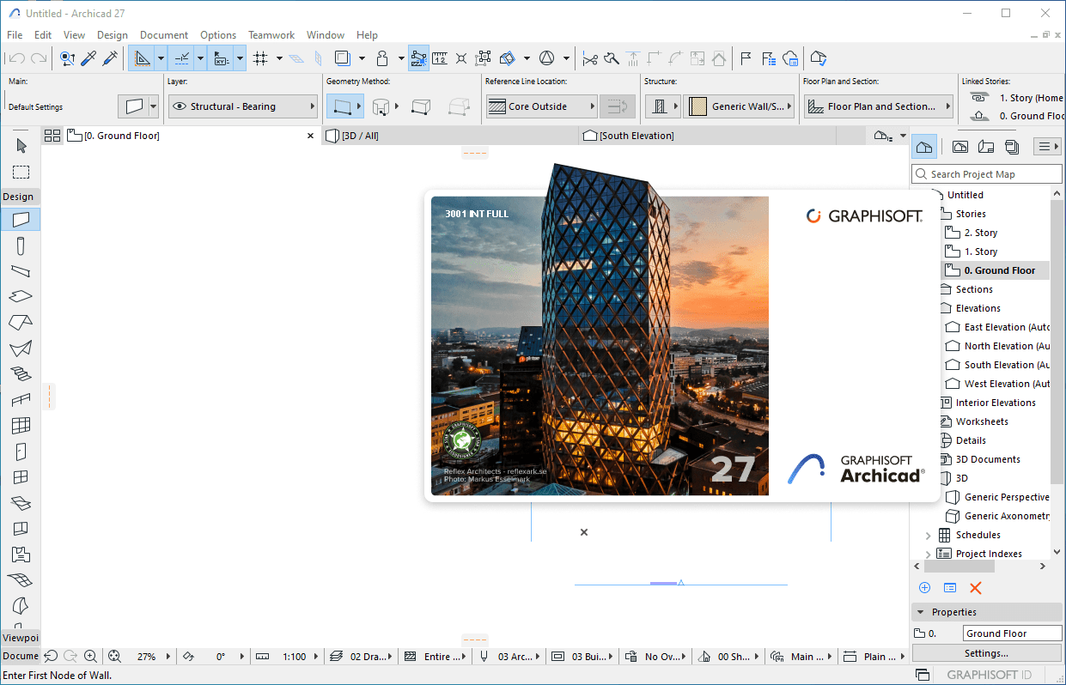Toggle the highlighted Gravity button
Image resolution: width=1066 pixels, height=685 pixels.
pos(419,58)
